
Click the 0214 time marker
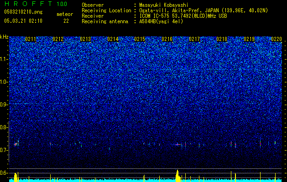(x=113, y=39)
